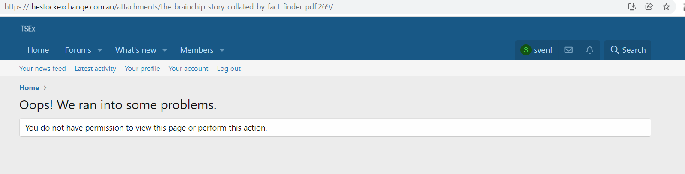Go to Your news feed
Screen dimensions: 685x174
click(x=42, y=68)
